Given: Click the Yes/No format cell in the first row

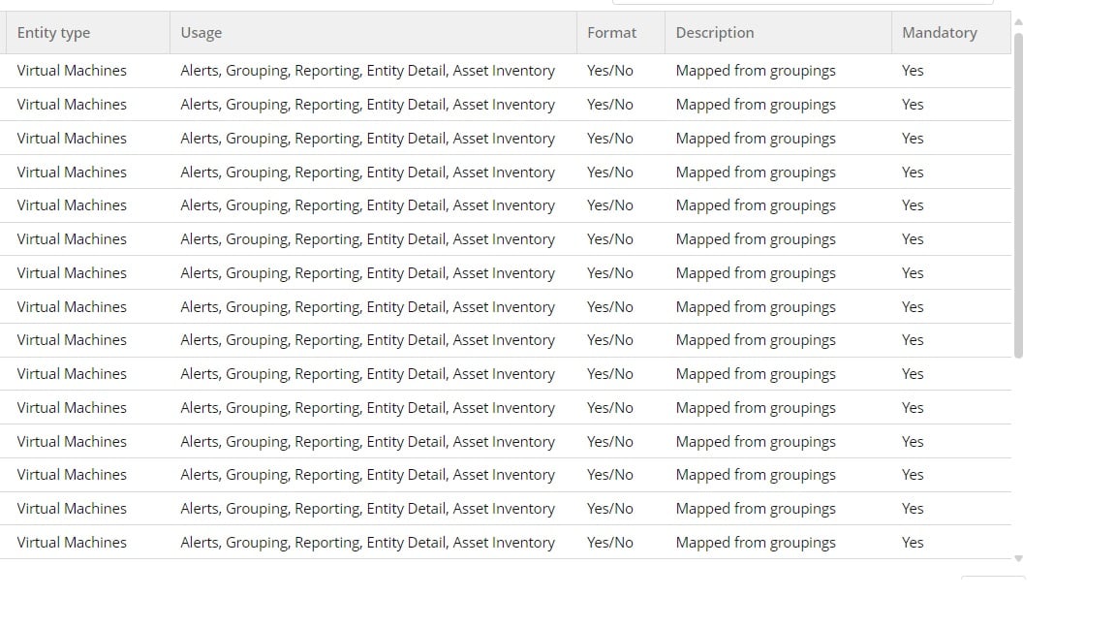Looking at the screenshot, I should (610, 71).
